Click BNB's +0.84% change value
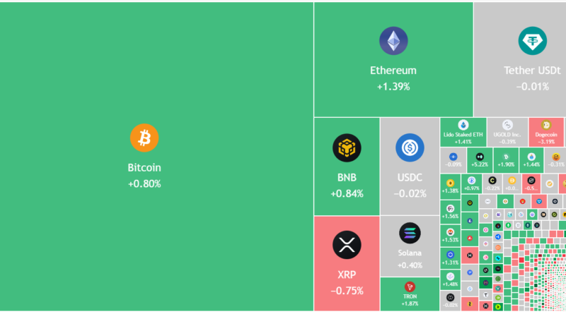Viewport: 566px width, 314px height. pos(347,194)
